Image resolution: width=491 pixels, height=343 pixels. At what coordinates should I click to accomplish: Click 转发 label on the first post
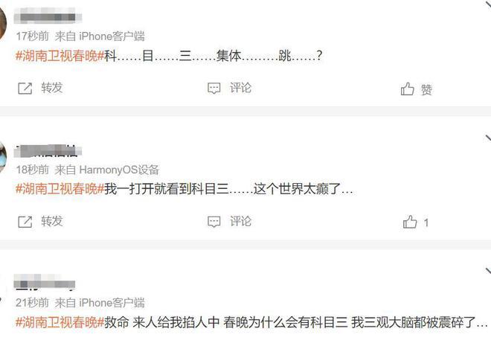pyautogui.click(x=52, y=88)
